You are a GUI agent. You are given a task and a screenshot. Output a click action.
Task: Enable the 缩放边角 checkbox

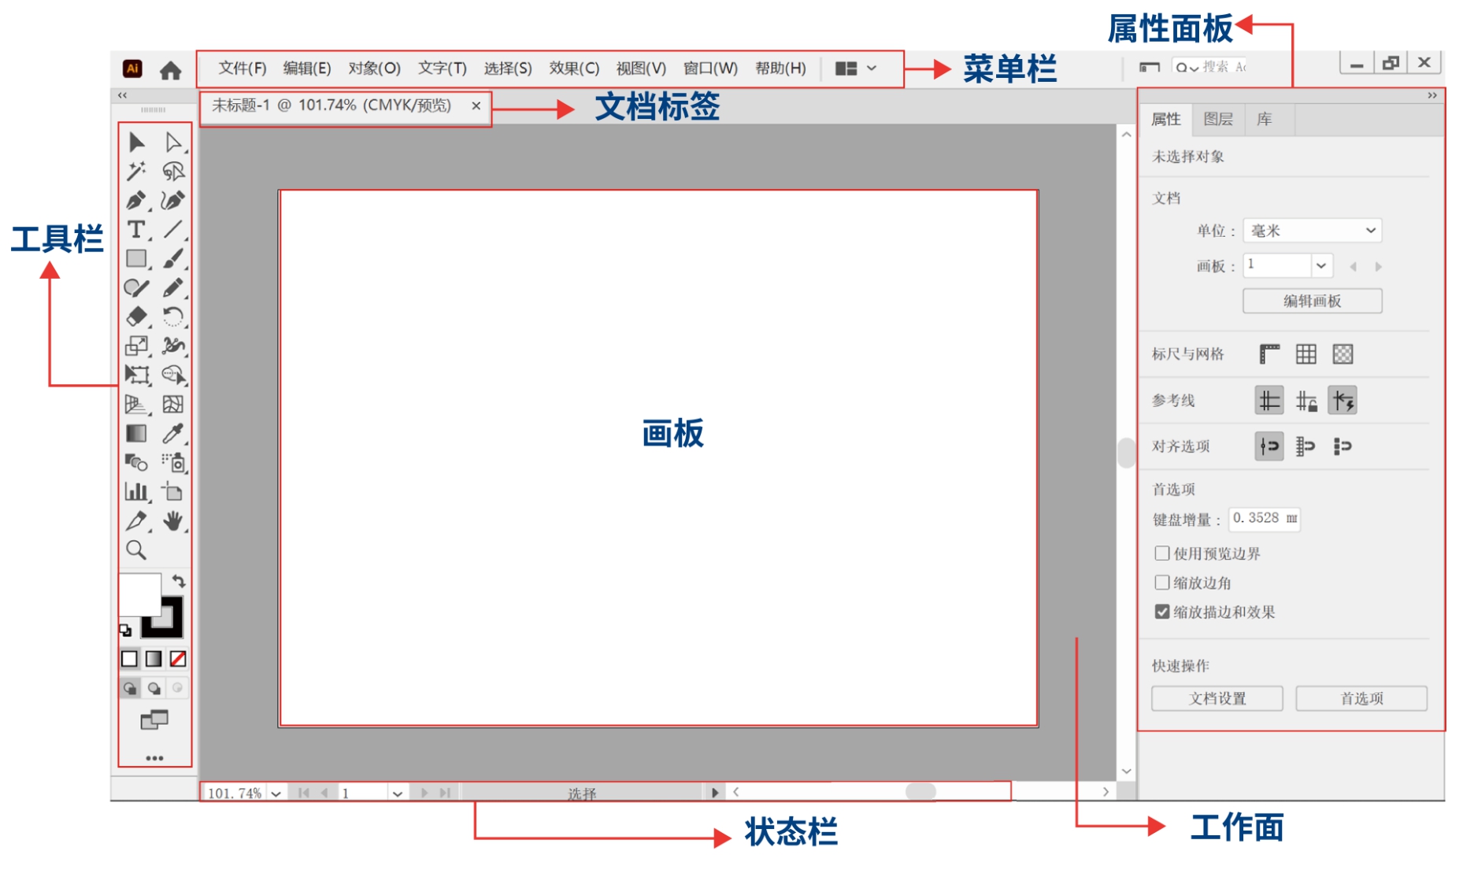coord(1162,583)
